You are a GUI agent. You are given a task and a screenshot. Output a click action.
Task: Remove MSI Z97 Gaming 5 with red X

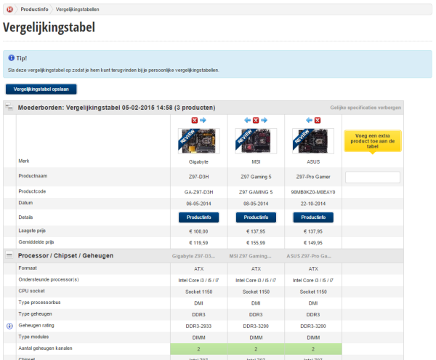pos(256,120)
